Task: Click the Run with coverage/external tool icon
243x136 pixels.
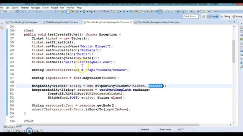Action: pos(91,12)
